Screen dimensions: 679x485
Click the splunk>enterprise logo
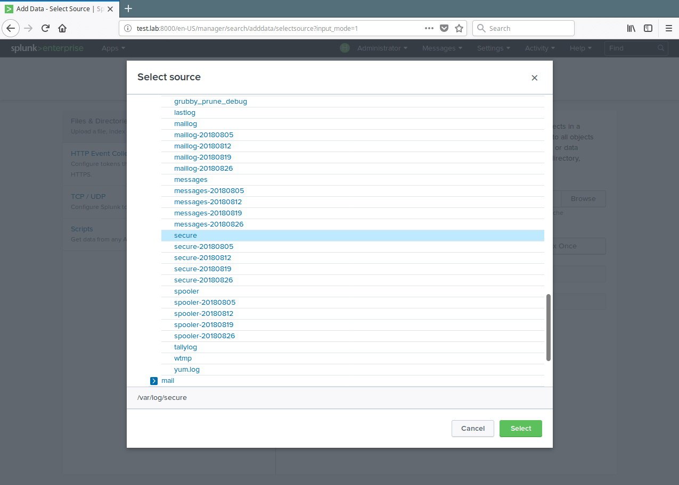[47, 48]
